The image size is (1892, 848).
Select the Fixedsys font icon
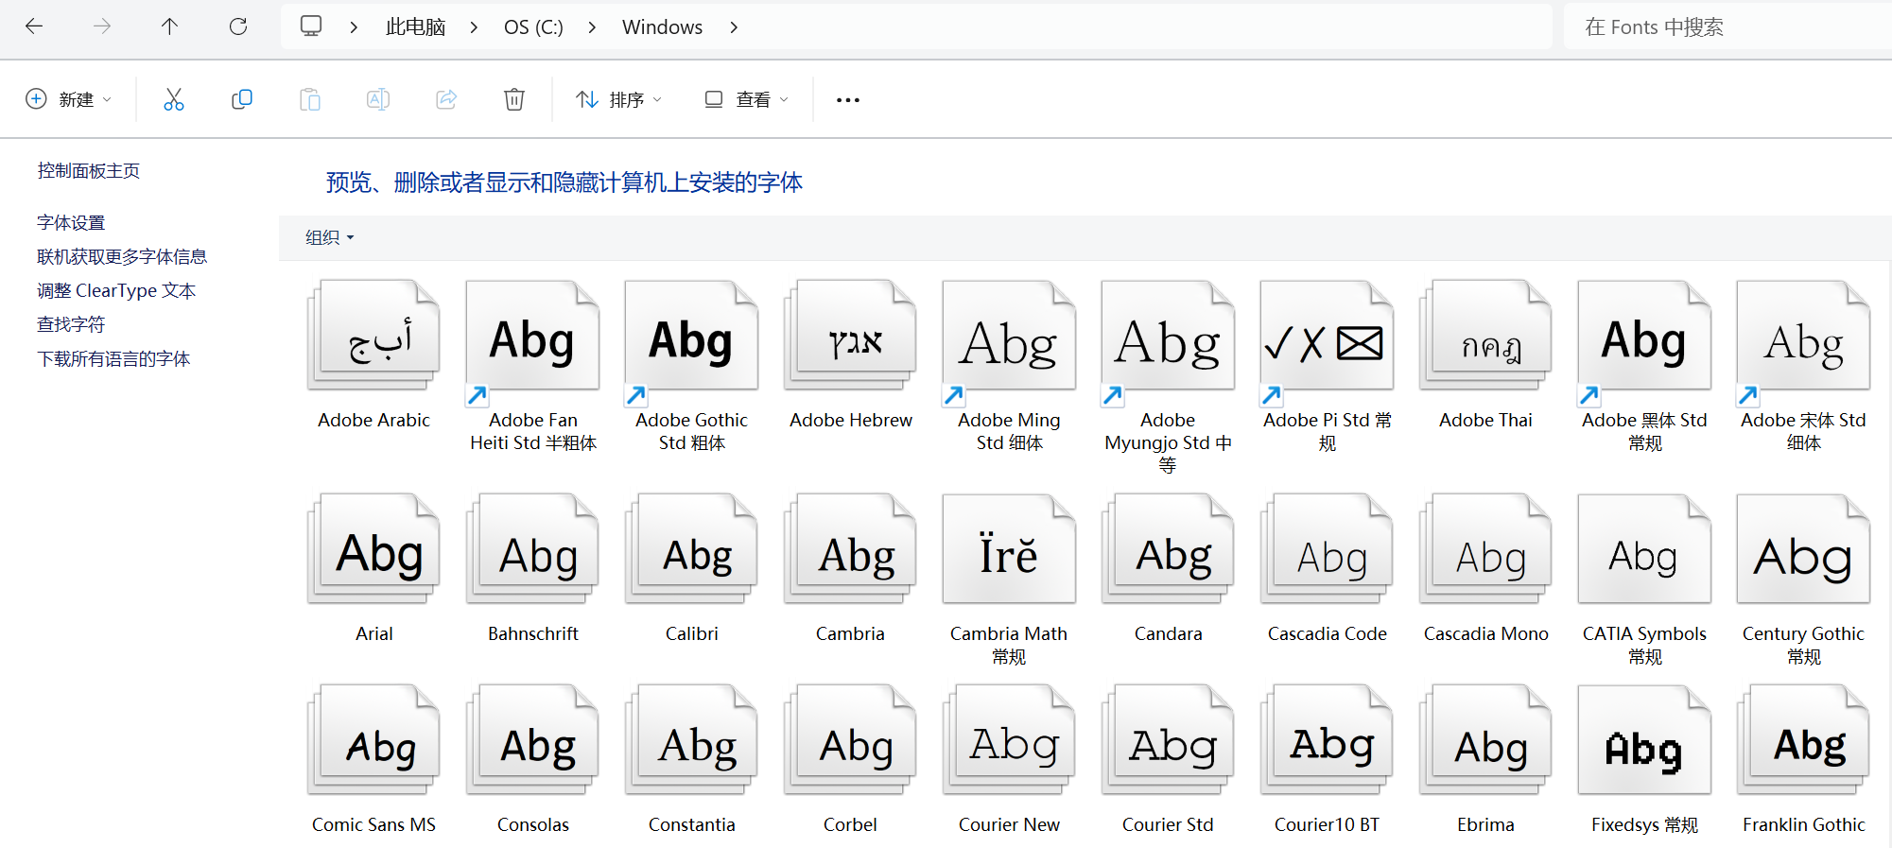coord(1645,740)
